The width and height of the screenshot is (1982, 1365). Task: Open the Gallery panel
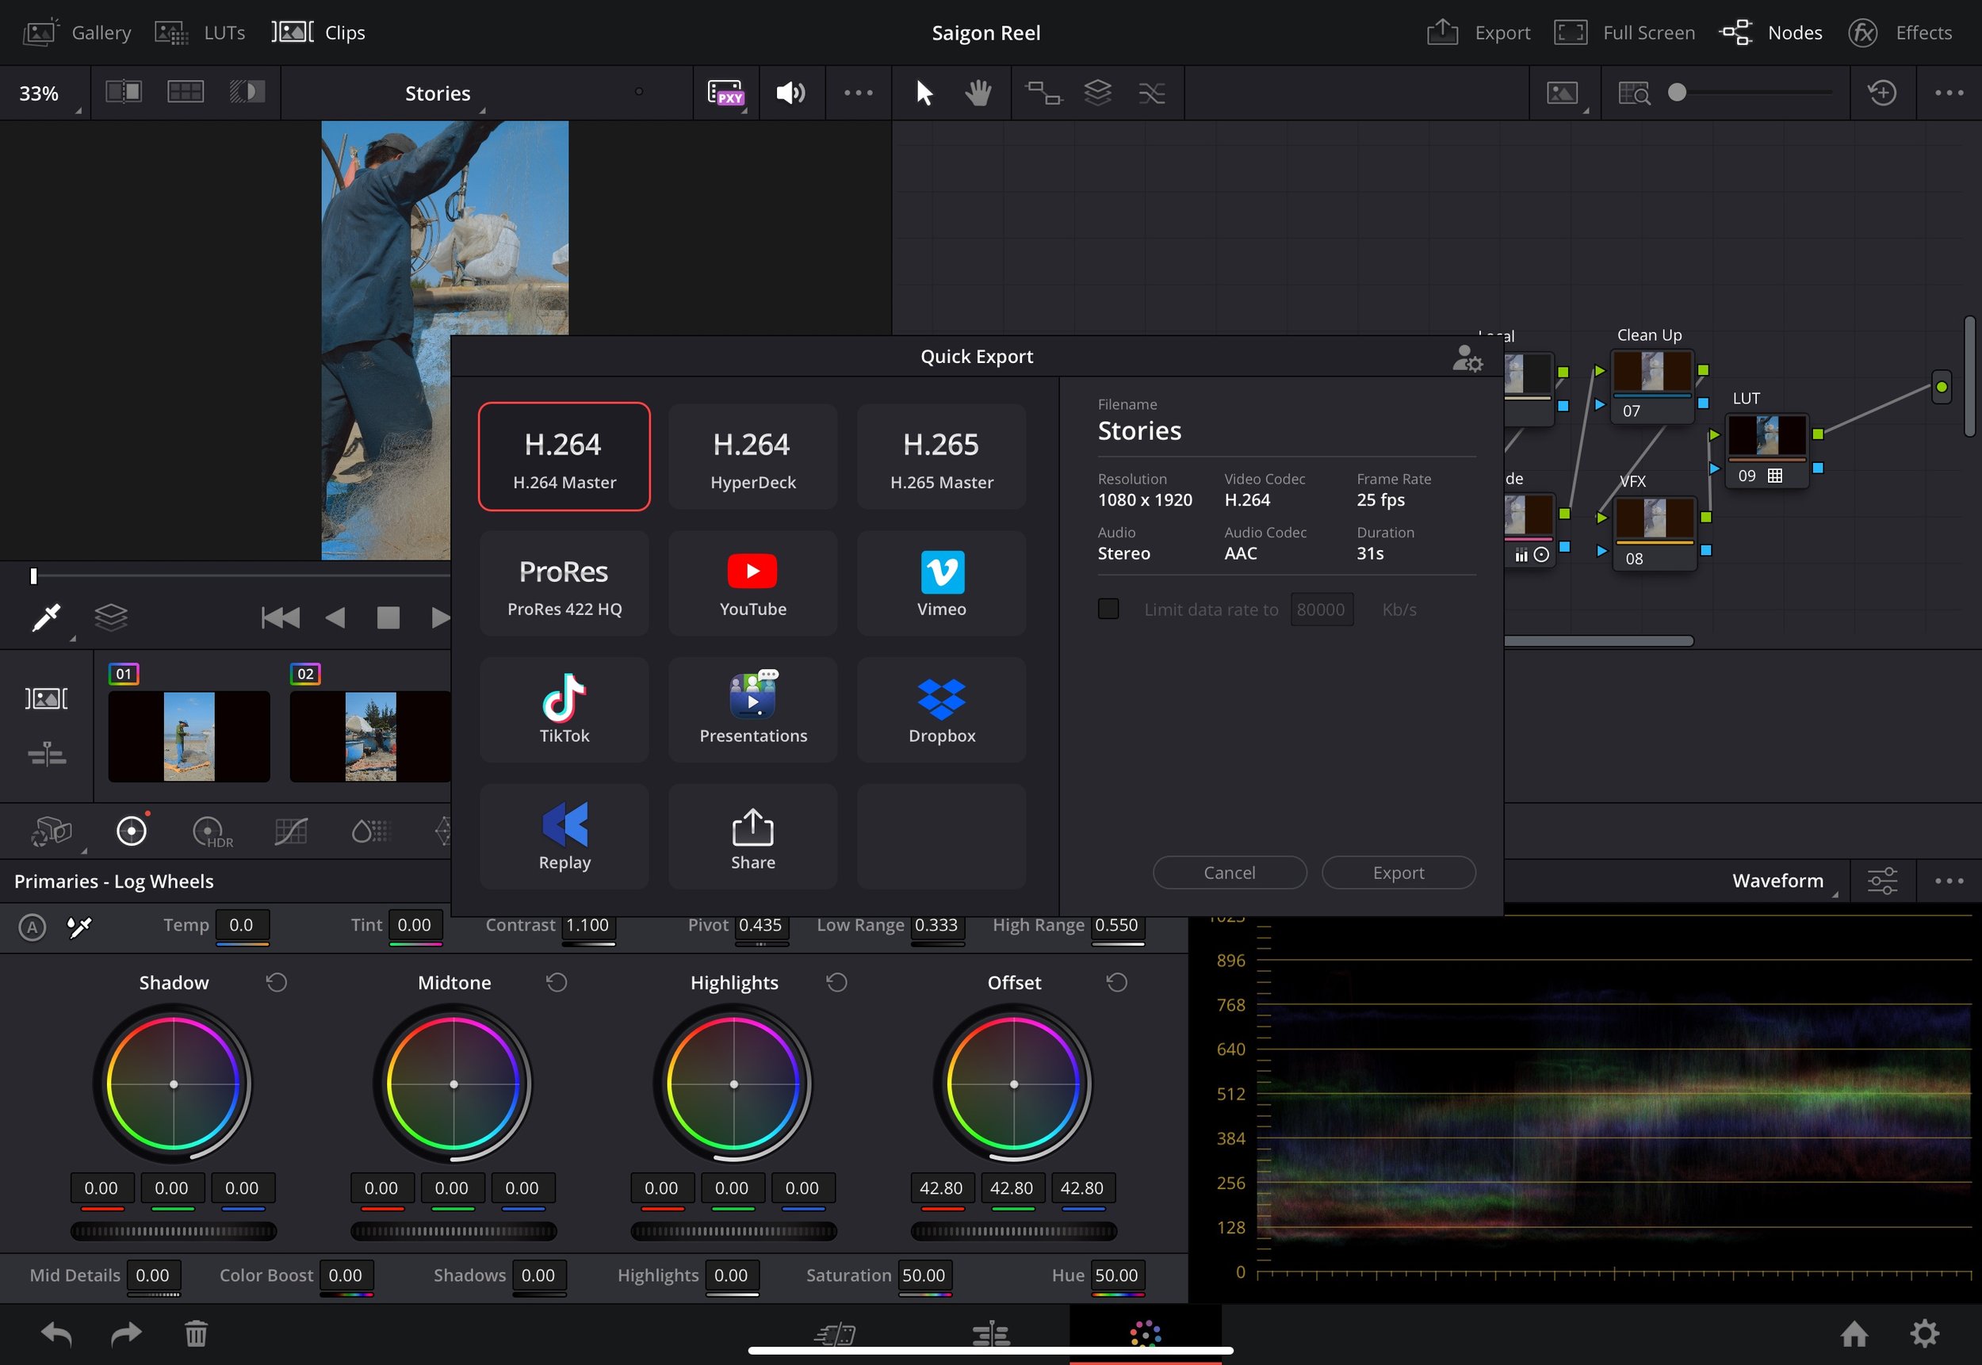coord(76,32)
